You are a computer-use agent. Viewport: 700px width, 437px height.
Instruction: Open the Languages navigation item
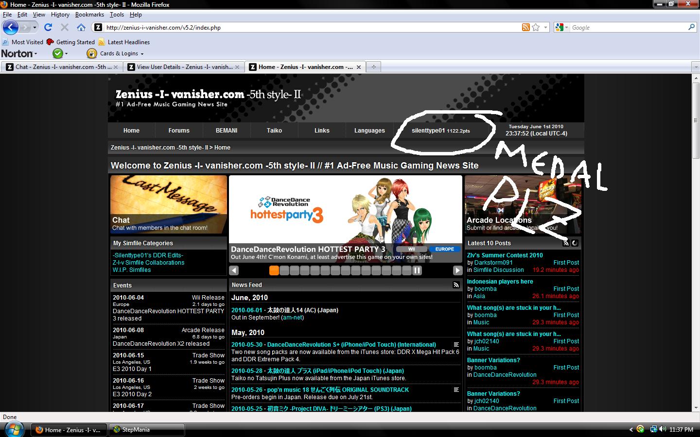coord(369,131)
